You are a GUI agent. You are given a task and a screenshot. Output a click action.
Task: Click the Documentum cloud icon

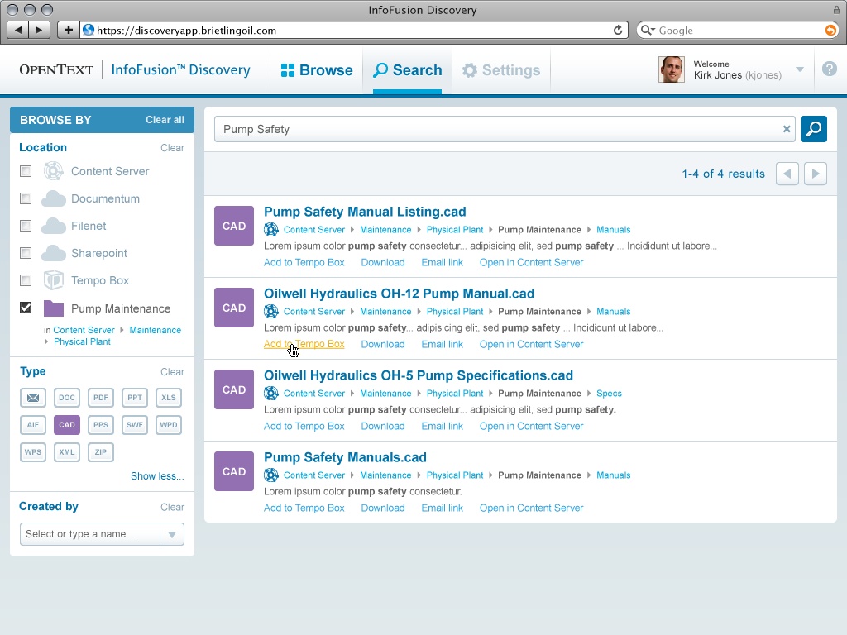click(54, 198)
